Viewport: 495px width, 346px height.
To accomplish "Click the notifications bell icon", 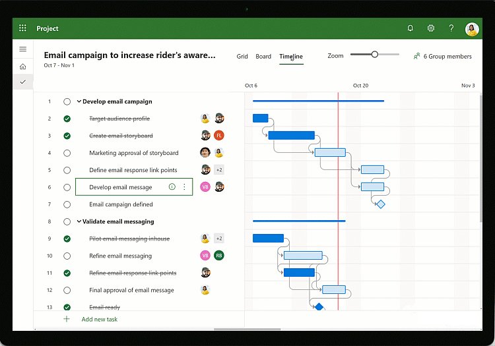I will (411, 28).
